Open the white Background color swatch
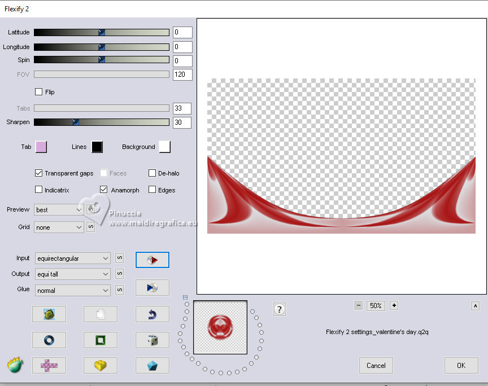The height and width of the screenshot is (386, 488). point(164,147)
